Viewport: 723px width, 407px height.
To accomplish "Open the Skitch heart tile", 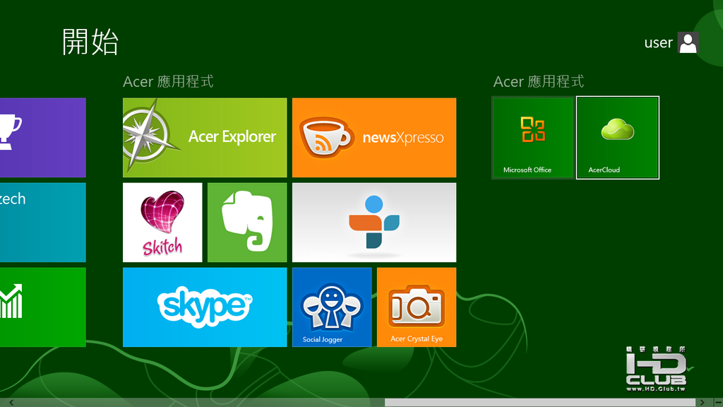I will click(x=162, y=223).
